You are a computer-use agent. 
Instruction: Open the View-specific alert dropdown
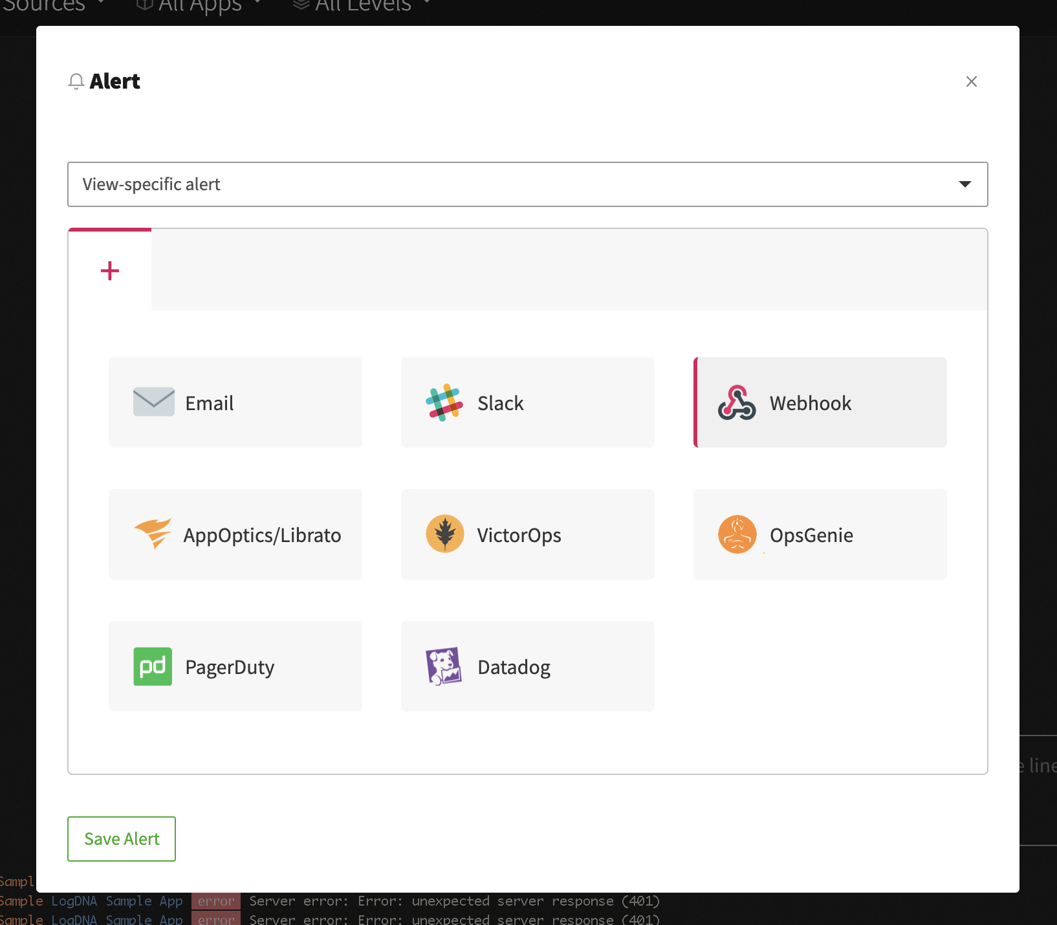528,184
